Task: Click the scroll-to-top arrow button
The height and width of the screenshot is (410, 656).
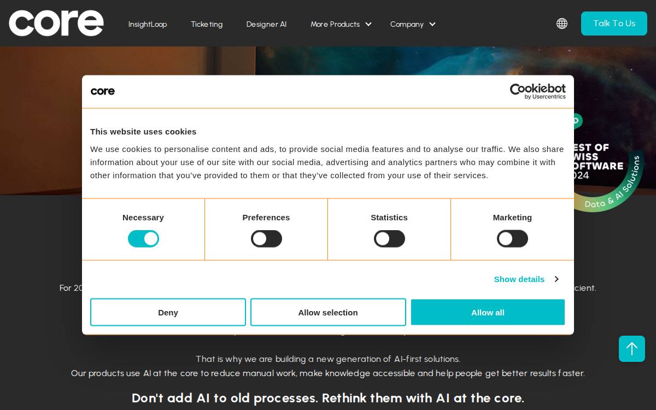Action: coord(632,349)
